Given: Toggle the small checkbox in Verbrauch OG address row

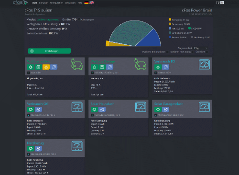Looking at the screenshot, I should click(29, 115).
